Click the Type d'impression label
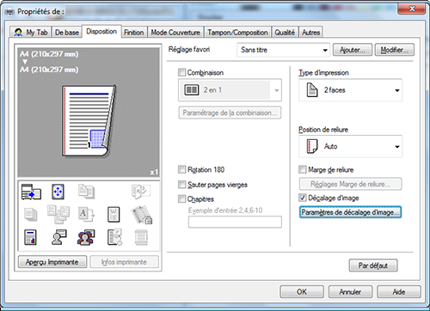 pyautogui.click(x=323, y=73)
